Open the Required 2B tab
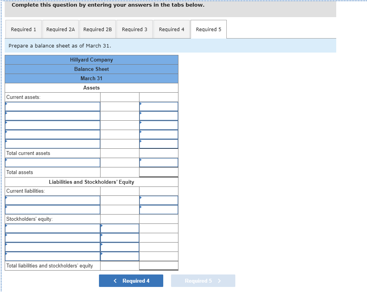The image size is (367, 292). [98, 29]
